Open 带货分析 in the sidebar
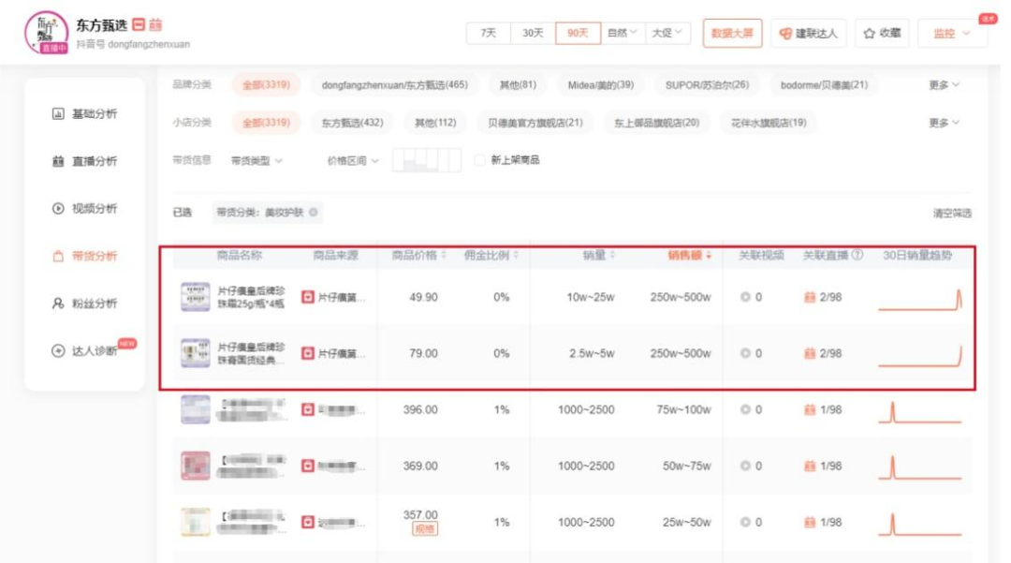1011x563 pixels. tap(84, 256)
